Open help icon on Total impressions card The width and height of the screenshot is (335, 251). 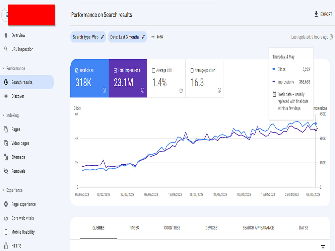(143, 90)
